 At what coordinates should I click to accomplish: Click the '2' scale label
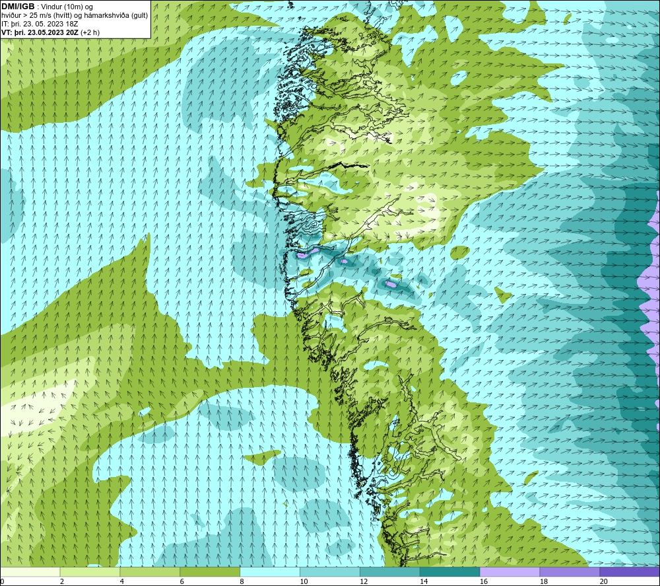pos(62,581)
